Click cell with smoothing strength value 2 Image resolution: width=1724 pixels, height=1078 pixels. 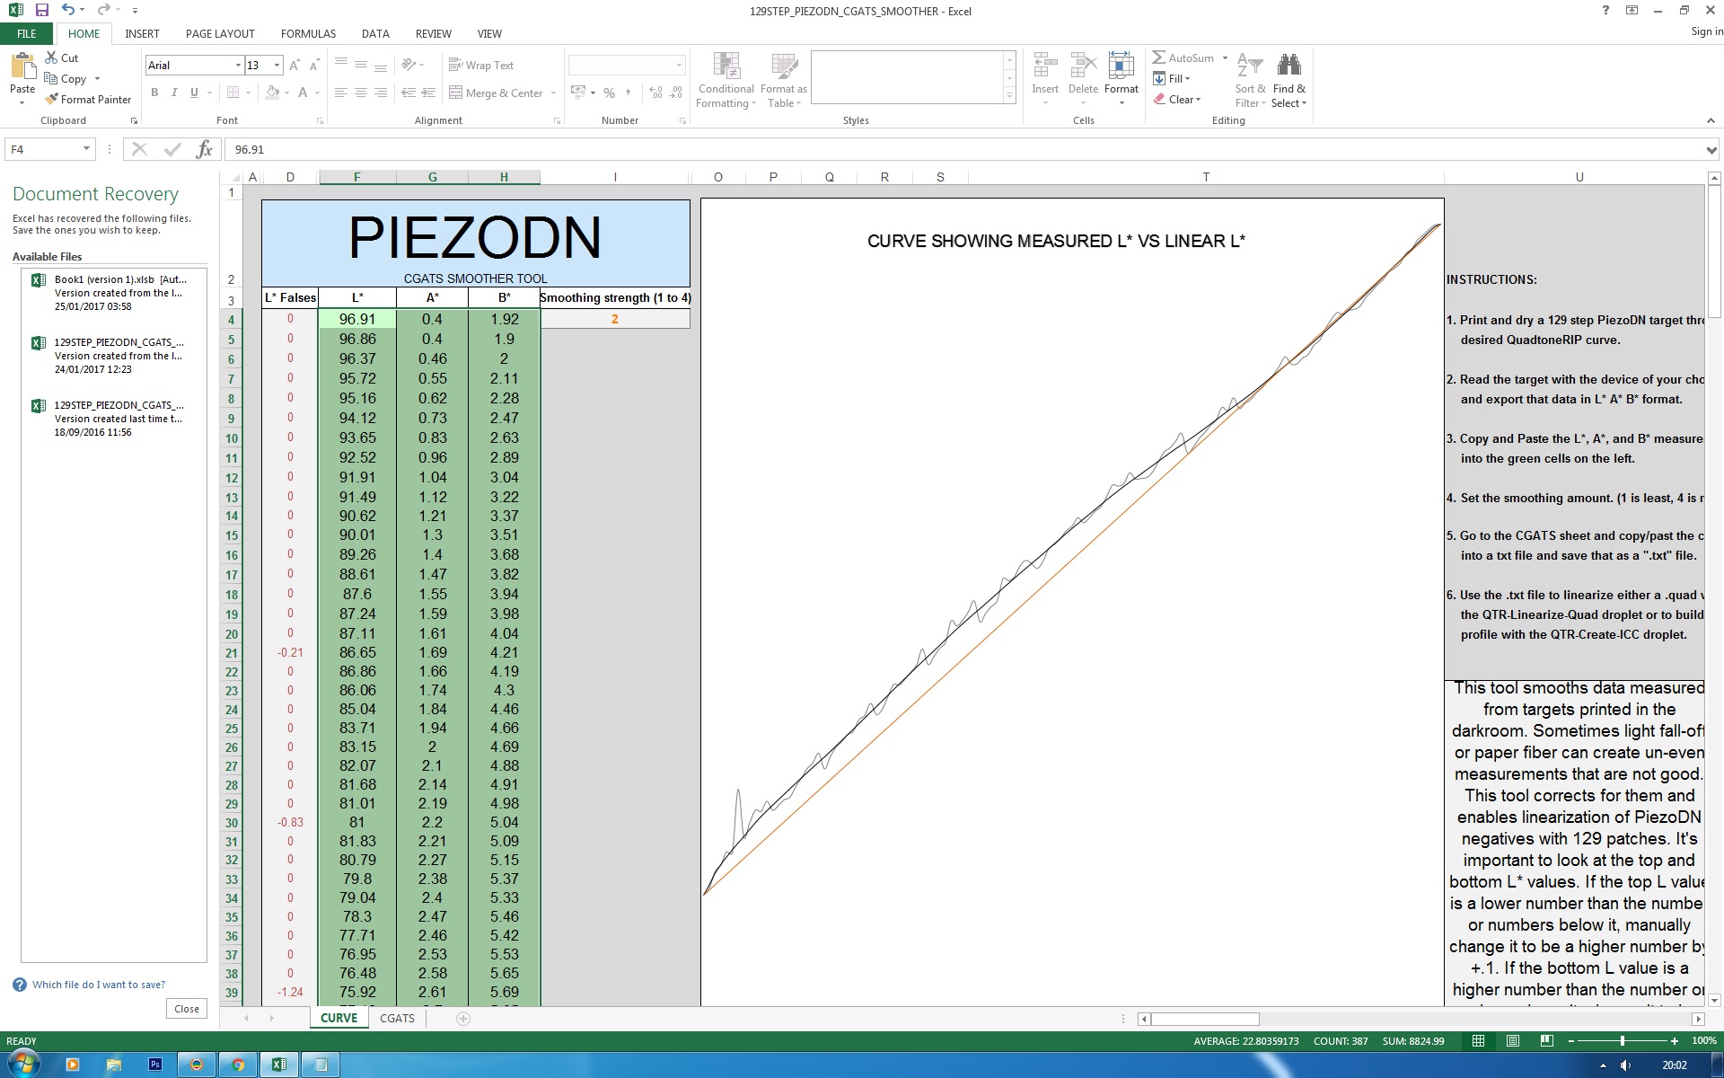tap(614, 319)
